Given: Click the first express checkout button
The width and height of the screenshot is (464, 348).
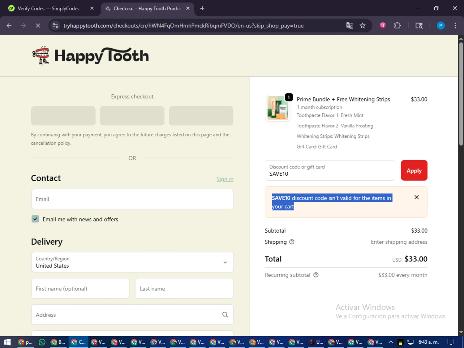Looking at the screenshot, I should [x=63, y=116].
